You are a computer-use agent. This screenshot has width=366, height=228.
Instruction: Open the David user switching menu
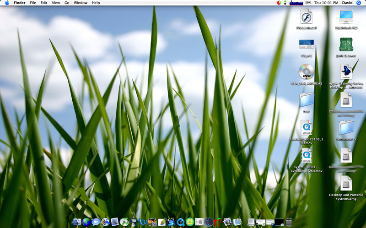click(347, 3)
